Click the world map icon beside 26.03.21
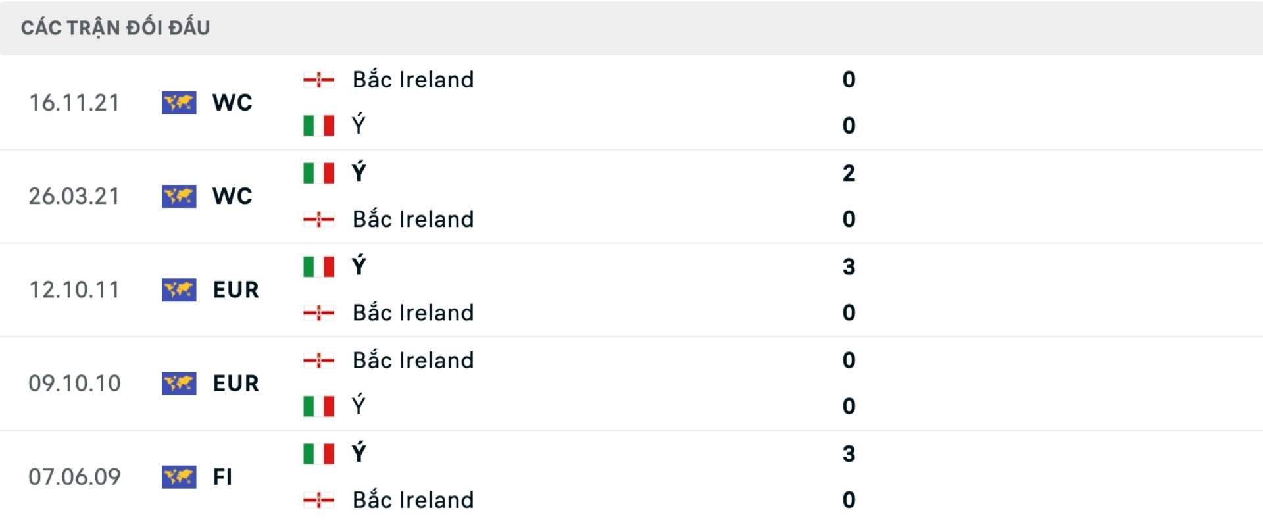Screen dimensions: 1263x521 pos(179,196)
